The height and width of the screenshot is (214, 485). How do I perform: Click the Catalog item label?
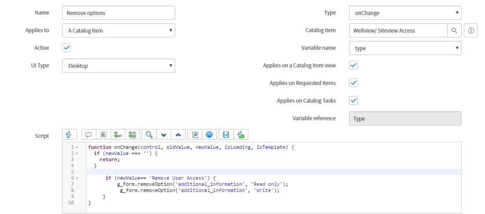(320, 30)
